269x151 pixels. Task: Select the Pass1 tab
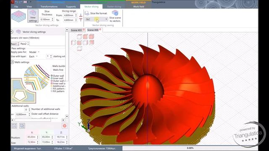(14, 44)
